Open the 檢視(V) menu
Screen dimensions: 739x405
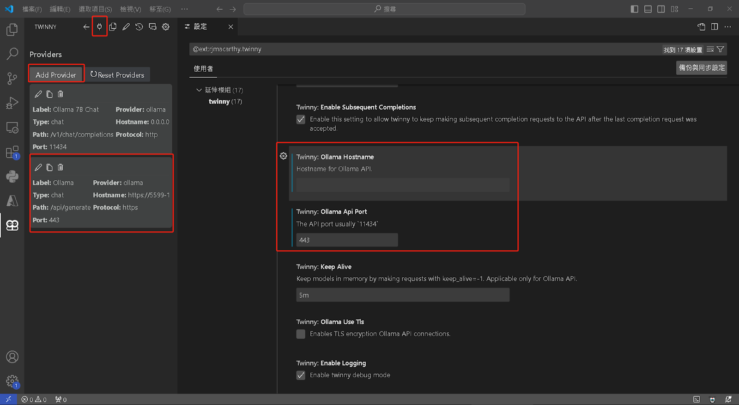pos(131,9)
